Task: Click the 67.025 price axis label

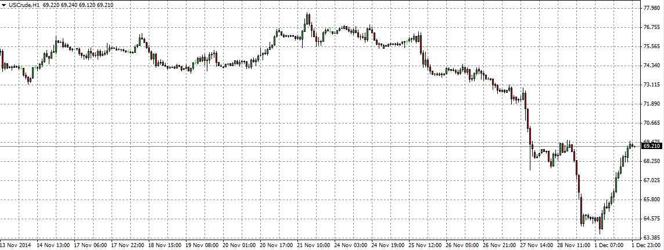Action: click(651, 180)
